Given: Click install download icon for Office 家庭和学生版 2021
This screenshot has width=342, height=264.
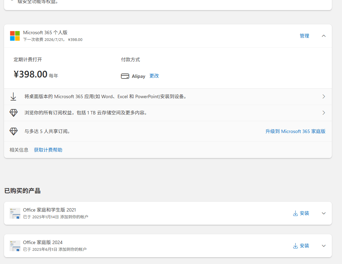Looking at the screenshot, I should coord(295,213).
